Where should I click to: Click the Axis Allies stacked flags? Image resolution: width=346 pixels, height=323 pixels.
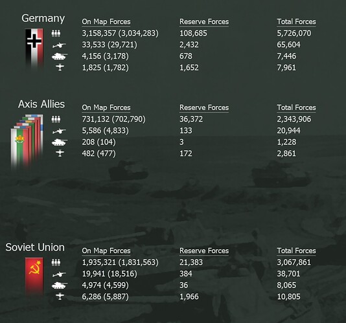click(x=27, y=142)
